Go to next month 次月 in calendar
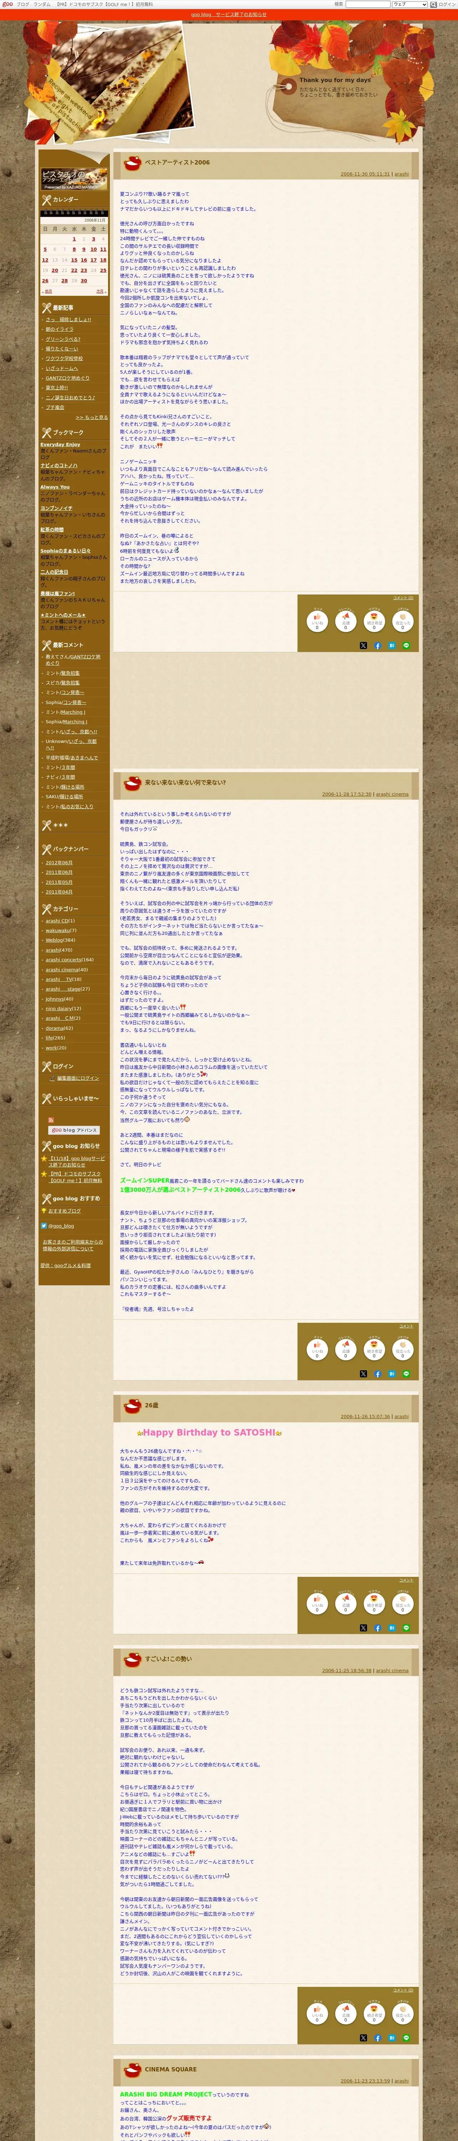 [100, 291]
